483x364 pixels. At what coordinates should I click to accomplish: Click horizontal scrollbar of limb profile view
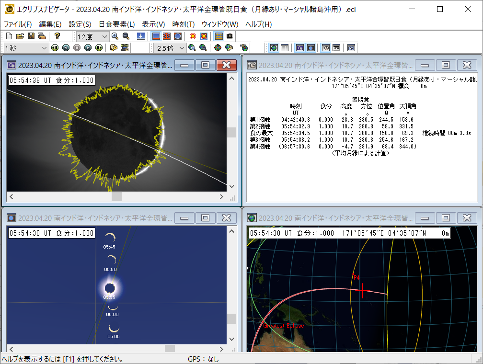coord(116,197)
